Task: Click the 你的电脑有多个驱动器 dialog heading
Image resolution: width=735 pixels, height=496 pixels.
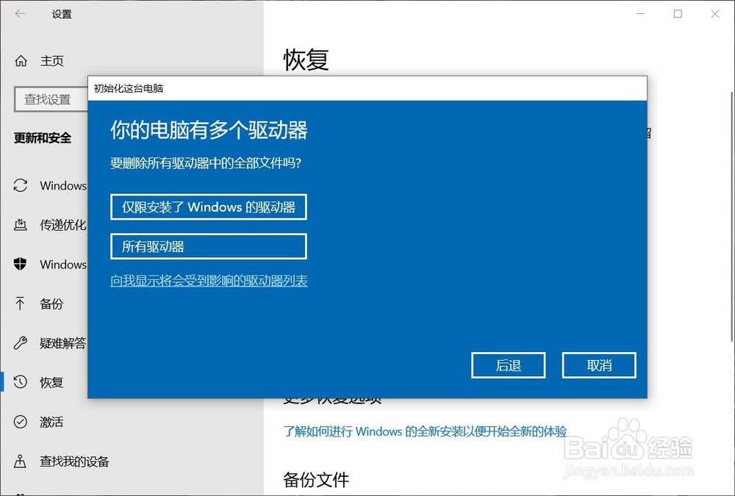Action: pos(209,130)
